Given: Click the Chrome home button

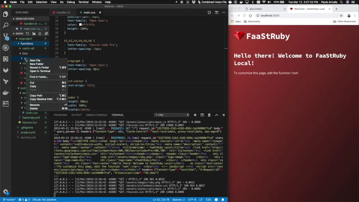Looking at the screenshot, I should pos(250,15).
